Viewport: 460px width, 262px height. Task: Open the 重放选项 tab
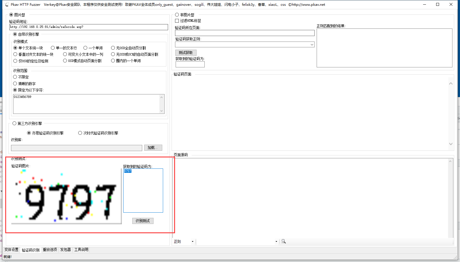[50, 250]
